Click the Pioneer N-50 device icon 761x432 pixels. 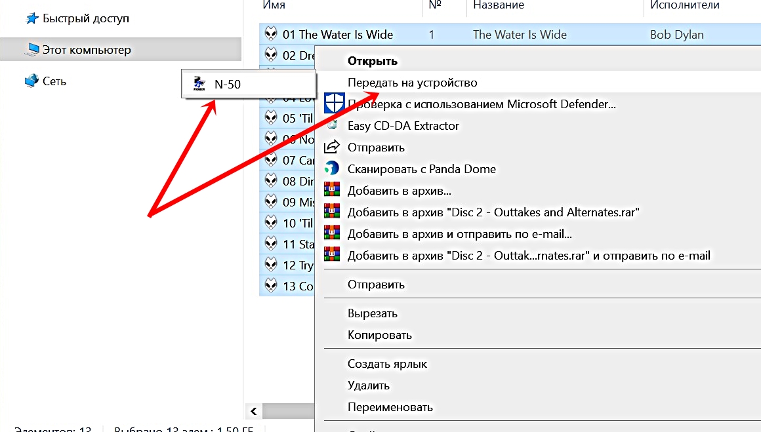coord(199,83)
